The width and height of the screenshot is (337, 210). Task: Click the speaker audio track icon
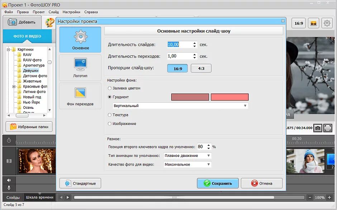click(x=9, y=180)
